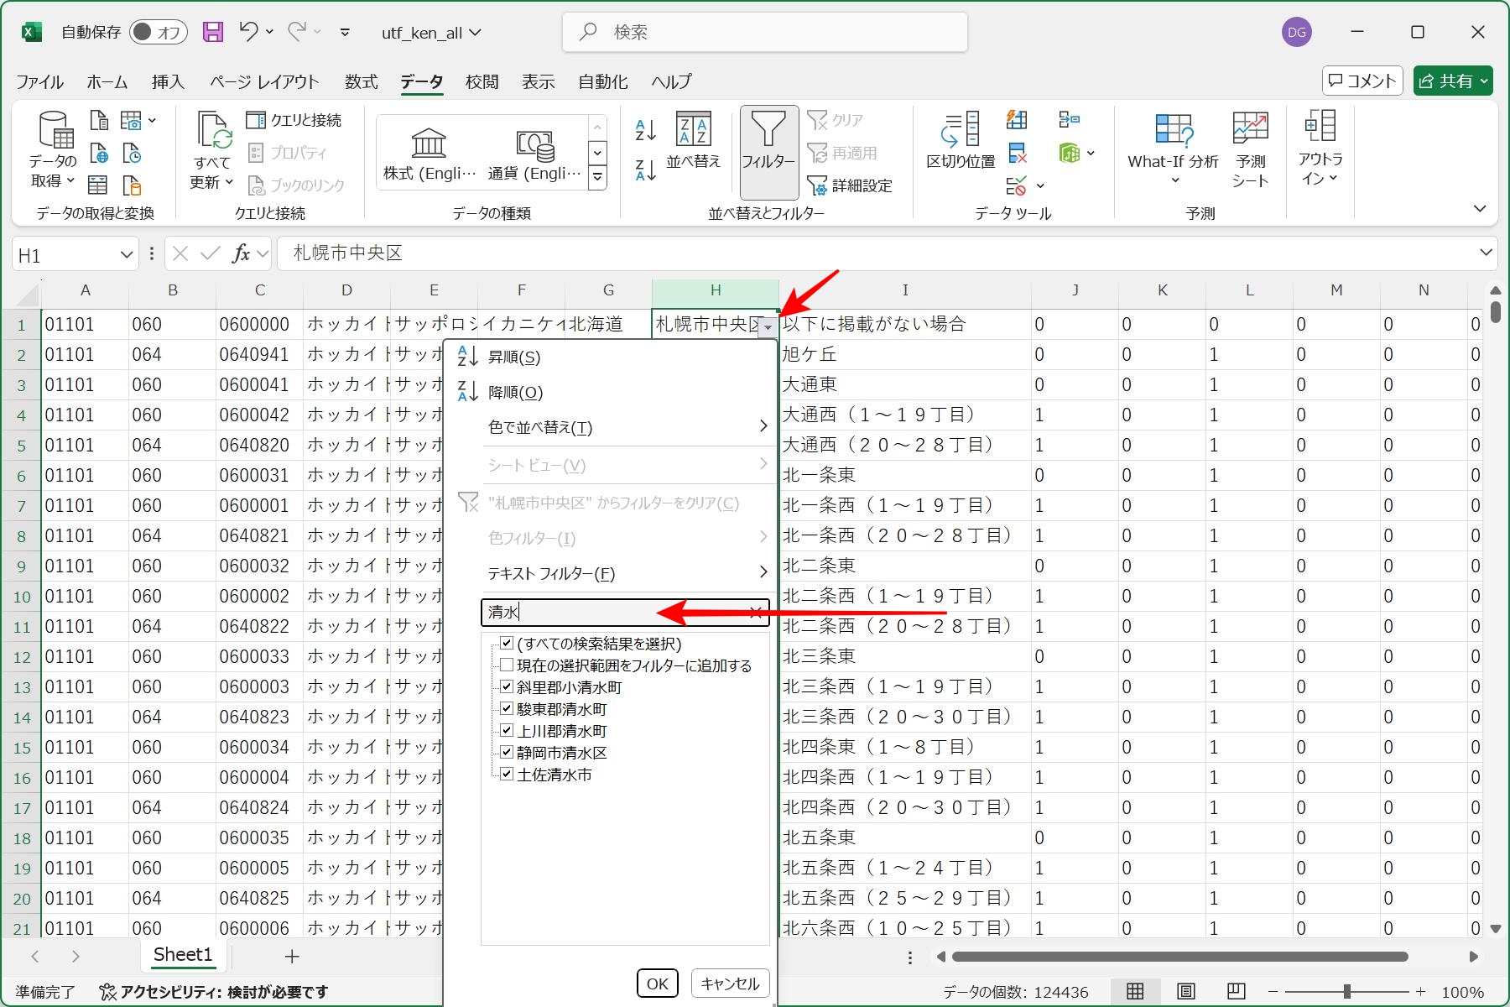This screenshot has width=1510, height=1007.
Task: Click the horizontal scrollbar thumb
Action: pos(1179,957)
